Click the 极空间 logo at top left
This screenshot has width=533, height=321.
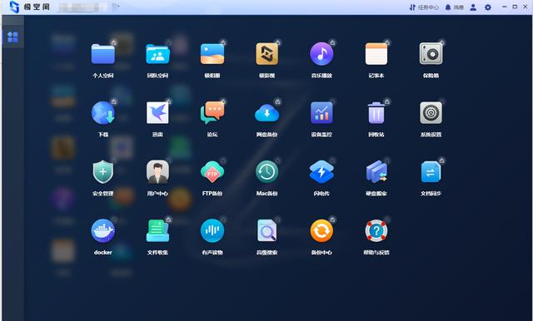point(29,7)
